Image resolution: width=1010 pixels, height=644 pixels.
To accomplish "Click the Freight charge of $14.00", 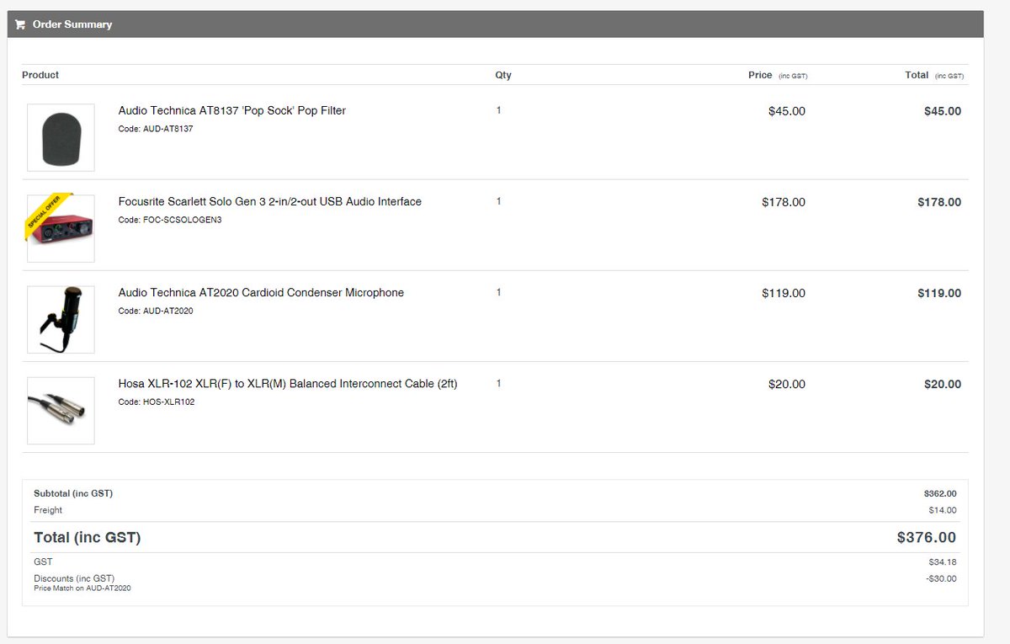I will (942, 510).
